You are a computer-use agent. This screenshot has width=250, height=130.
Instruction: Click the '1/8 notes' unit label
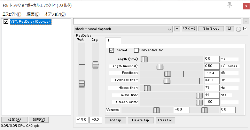click(229, 66)
